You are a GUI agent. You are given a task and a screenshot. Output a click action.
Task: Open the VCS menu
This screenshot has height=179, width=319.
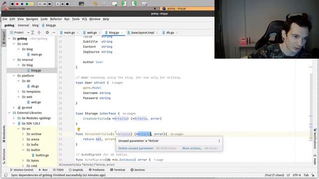point(84,19)
